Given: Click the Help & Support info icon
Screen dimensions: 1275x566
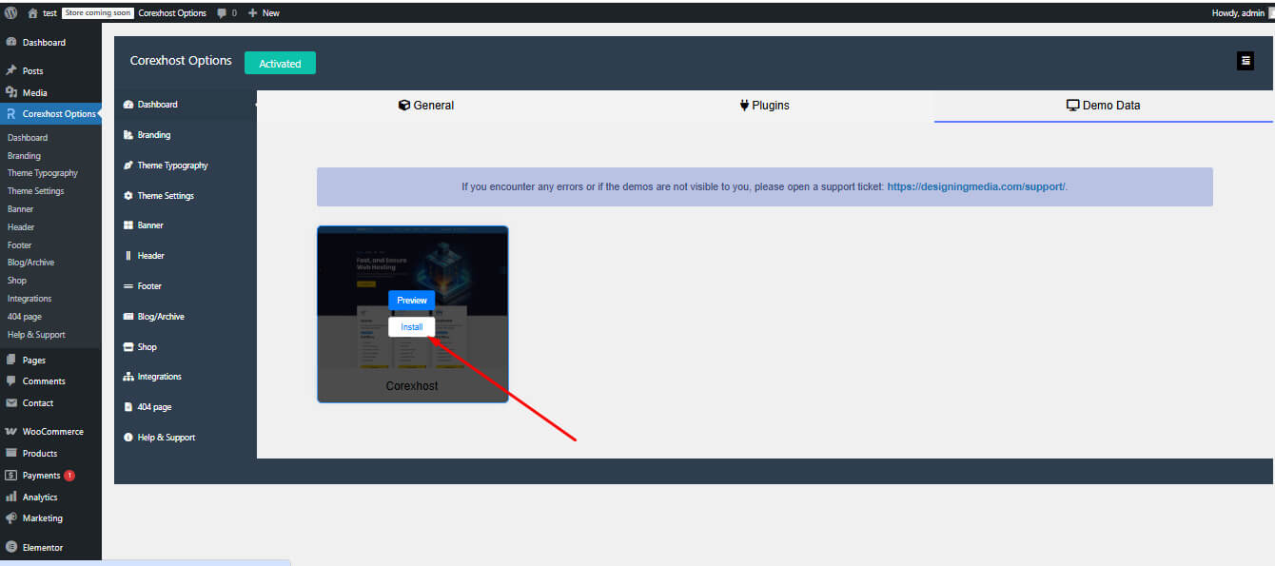Looking at the screenshot, I should [128, 438].
